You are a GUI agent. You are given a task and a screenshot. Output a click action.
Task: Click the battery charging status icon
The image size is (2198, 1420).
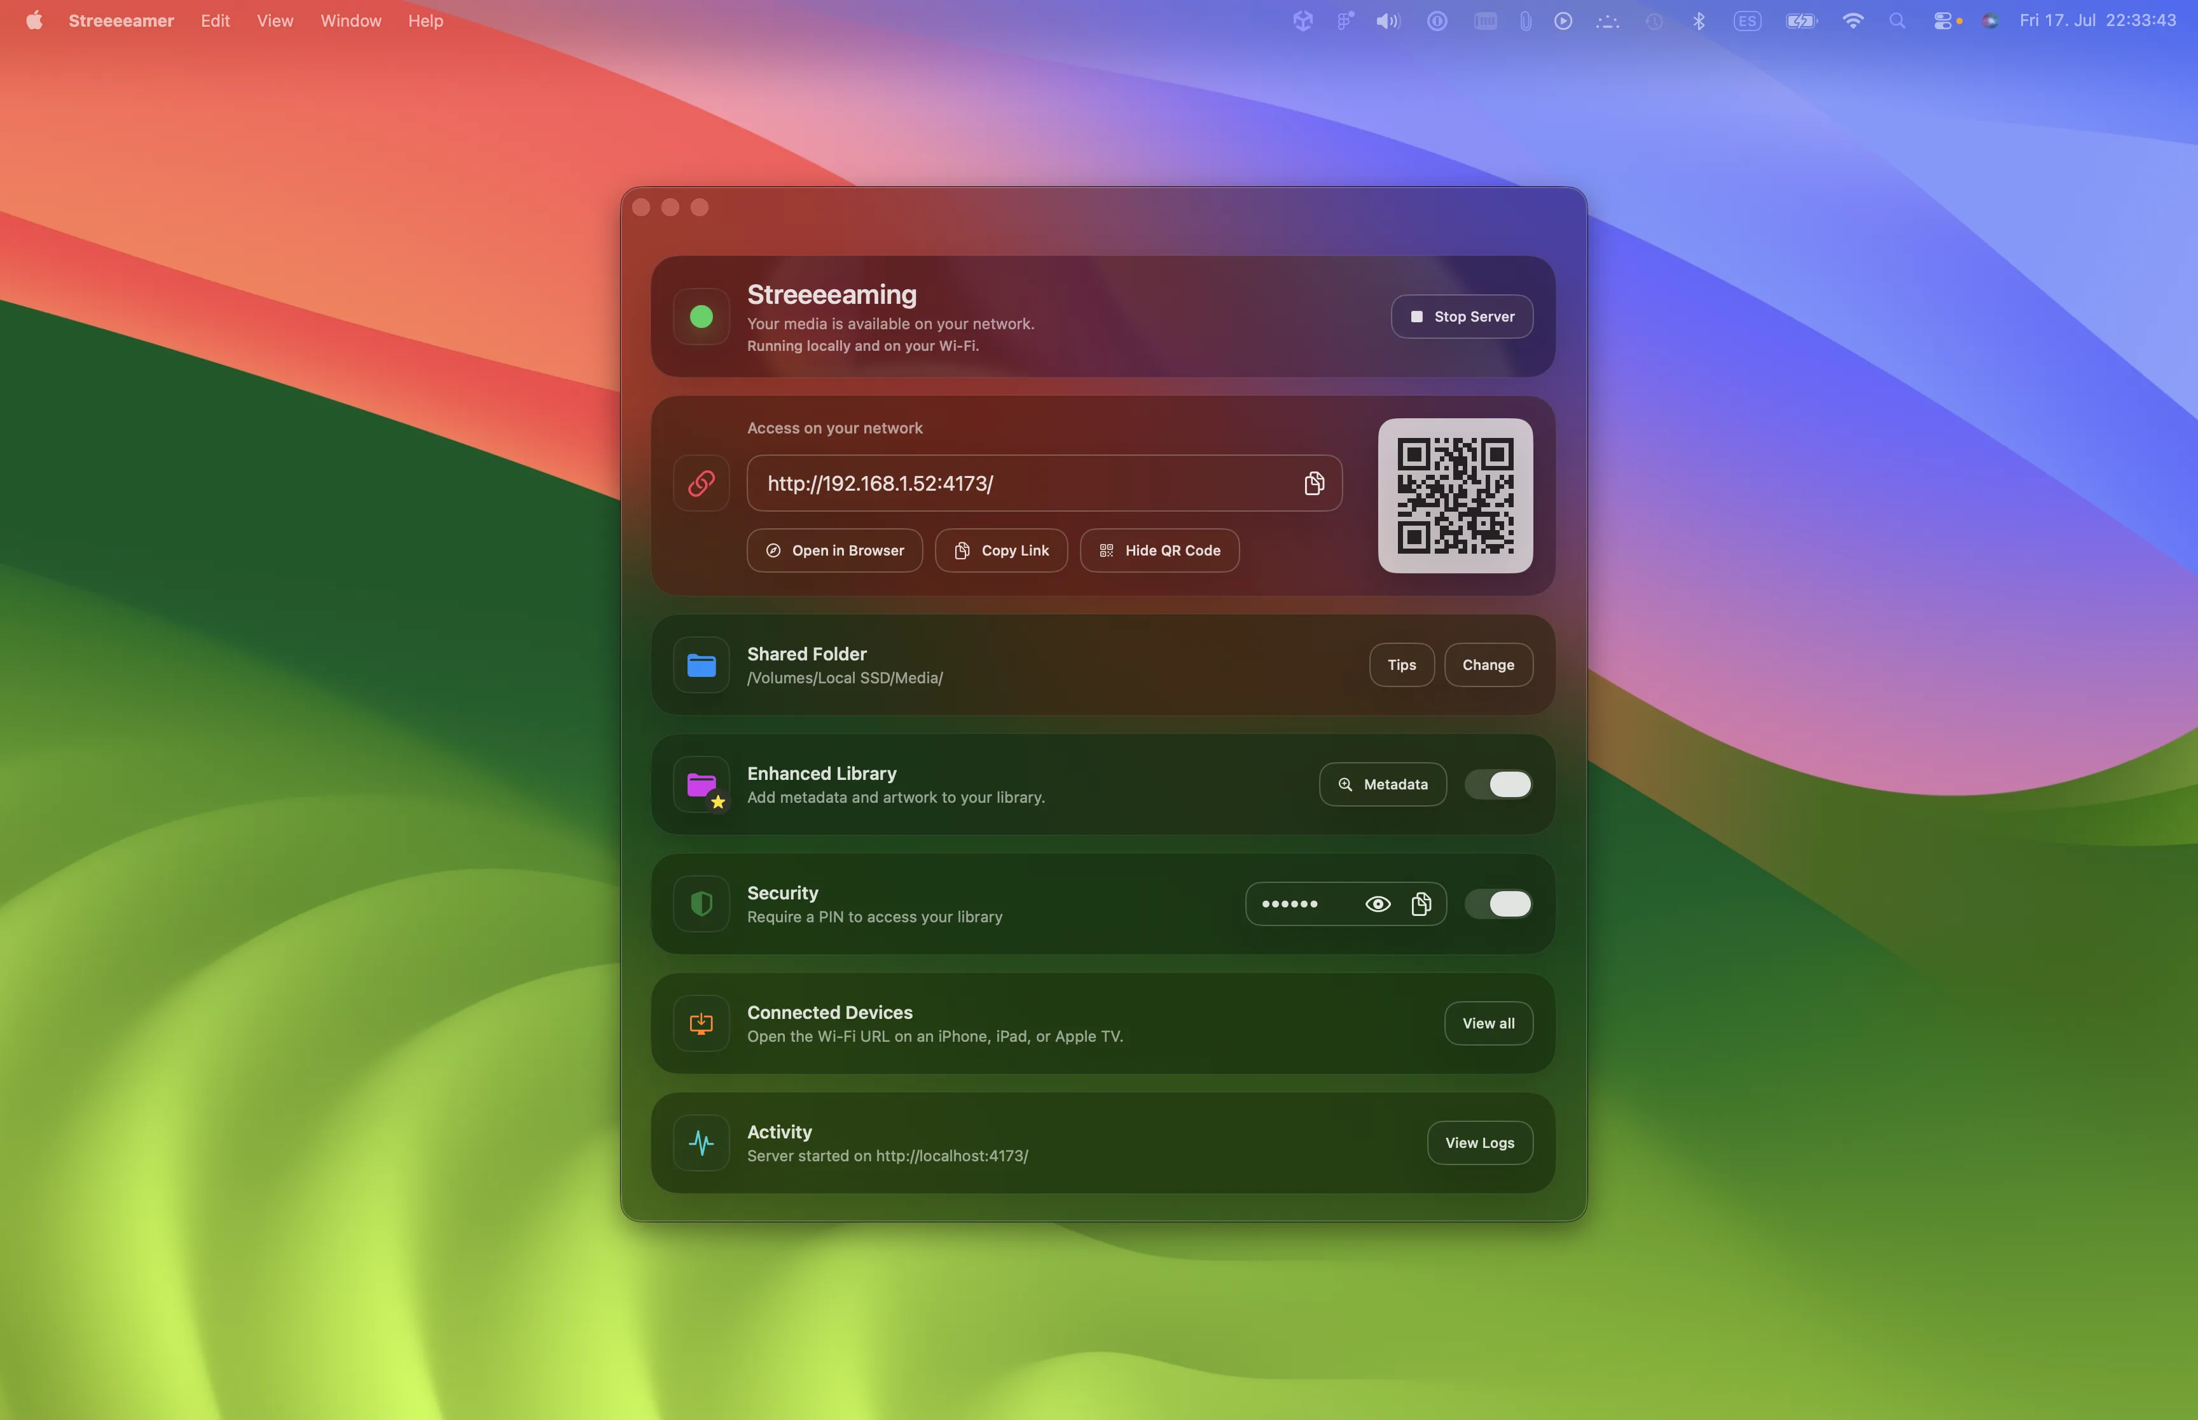(x=1801, y=20)
